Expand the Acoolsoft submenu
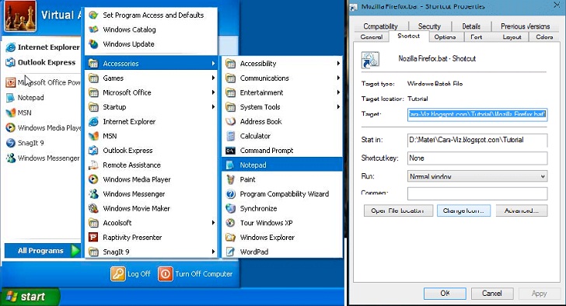Viewport: 566px width, 306px height. (152, 223)
